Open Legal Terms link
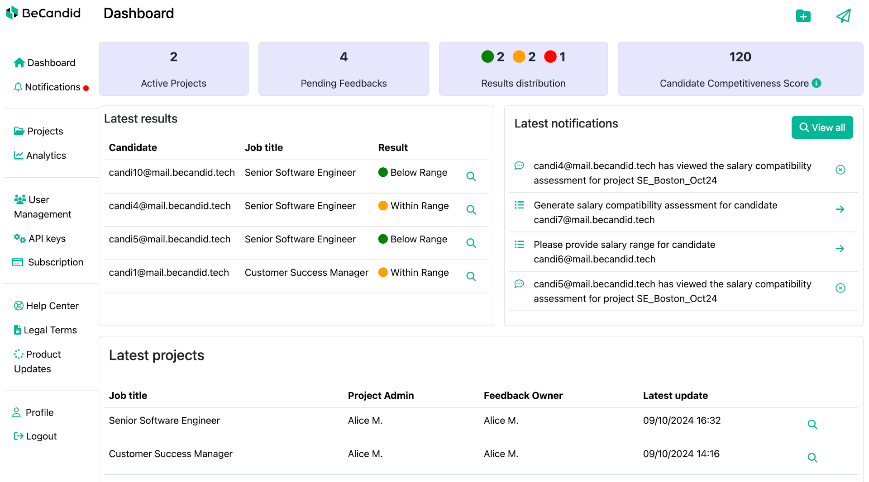The width and height of the screenshot is (869, 482). [x=45, y=330]
